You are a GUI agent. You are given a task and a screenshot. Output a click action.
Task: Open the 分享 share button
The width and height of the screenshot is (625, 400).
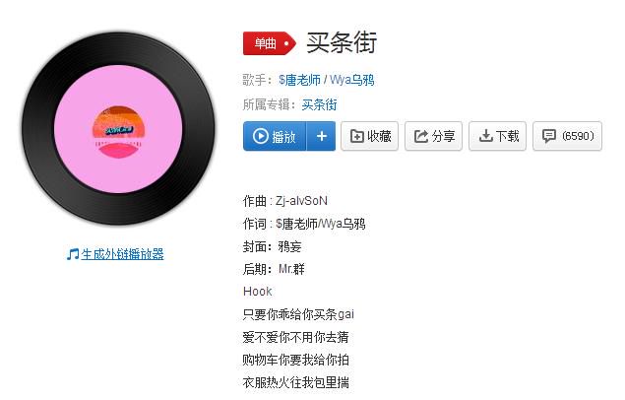click(433, 136)
